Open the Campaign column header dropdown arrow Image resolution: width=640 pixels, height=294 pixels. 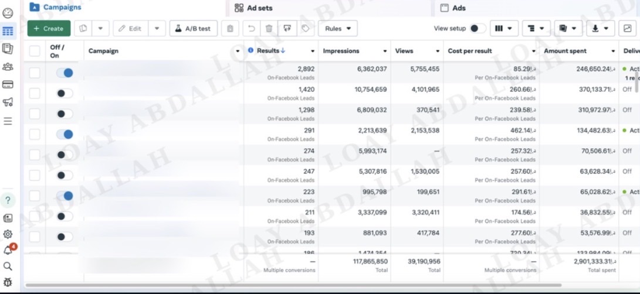[x=238, y=51]
